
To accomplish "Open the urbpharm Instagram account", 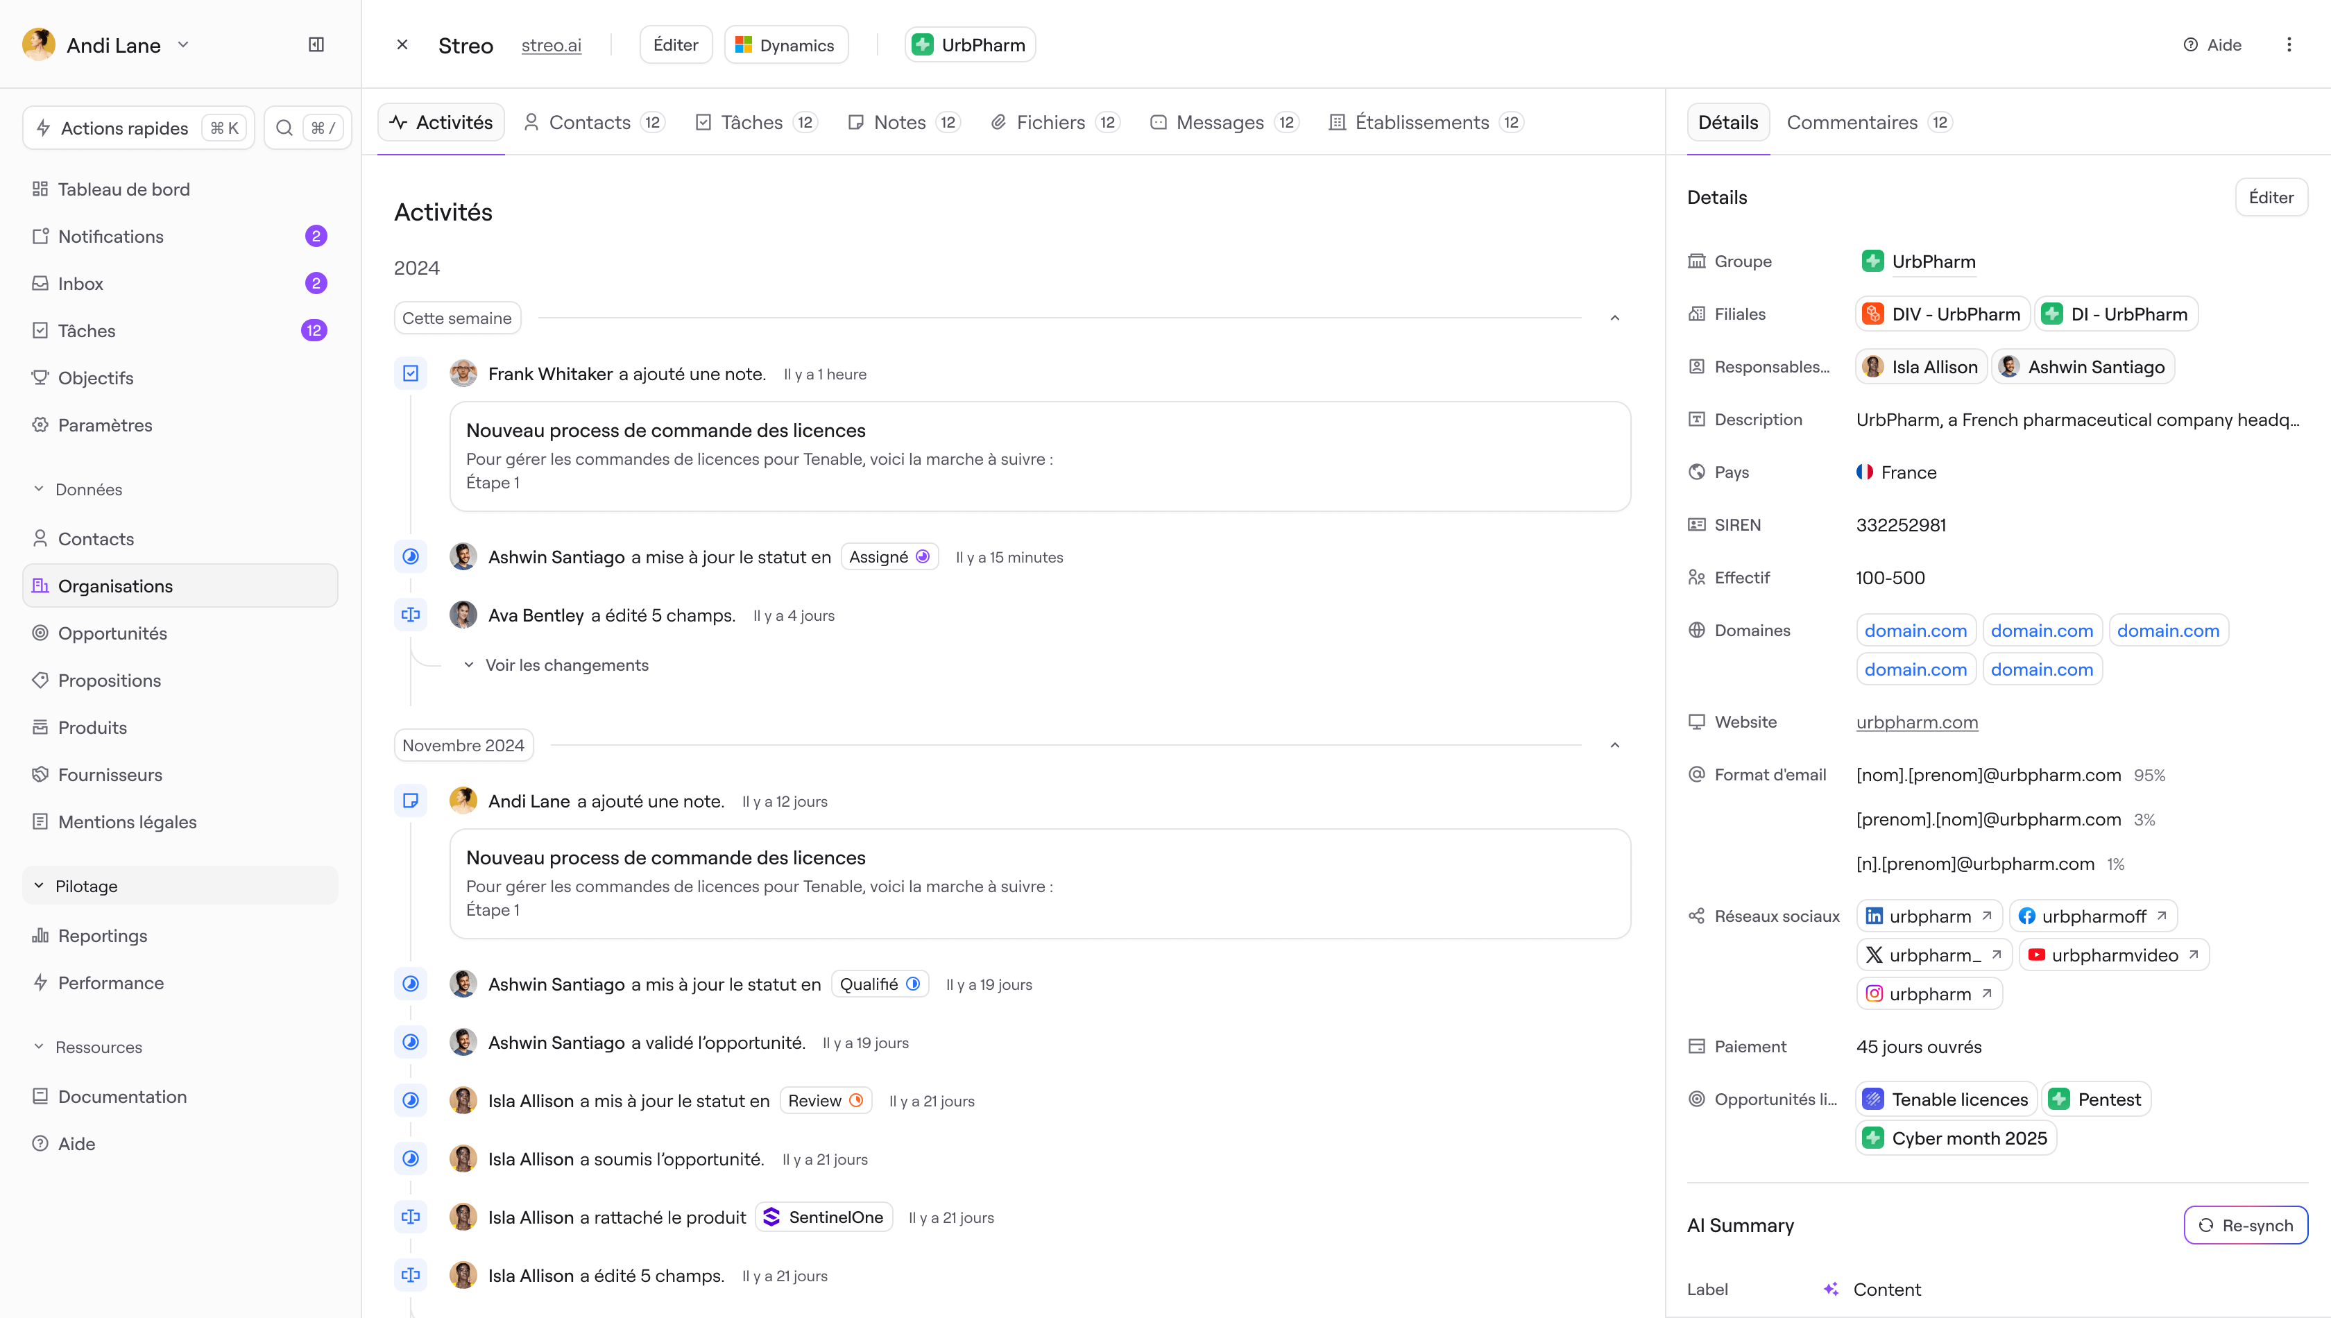I will (1929, 993).
